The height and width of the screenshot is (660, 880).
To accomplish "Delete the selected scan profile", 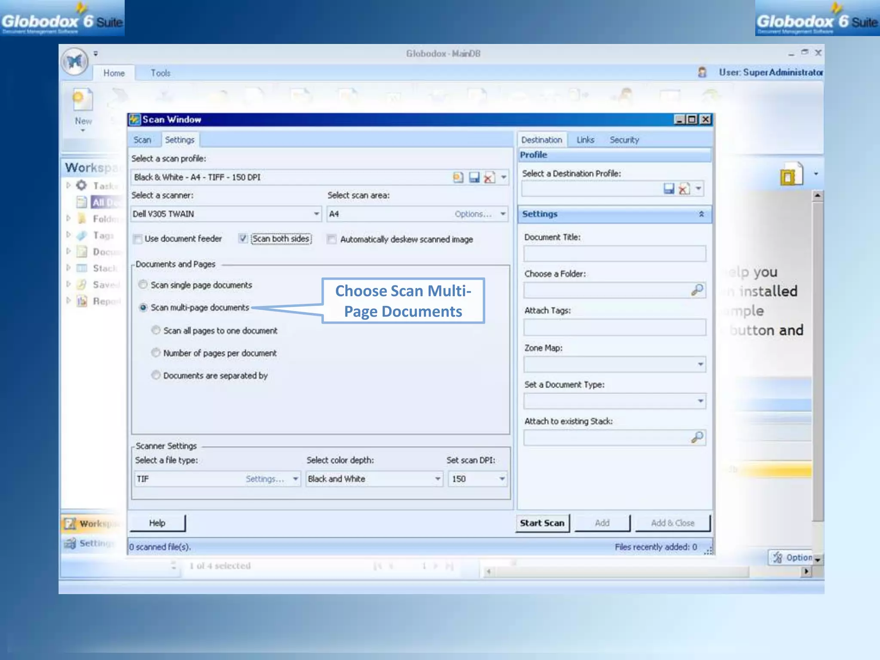I will click(x=489, y=177).
